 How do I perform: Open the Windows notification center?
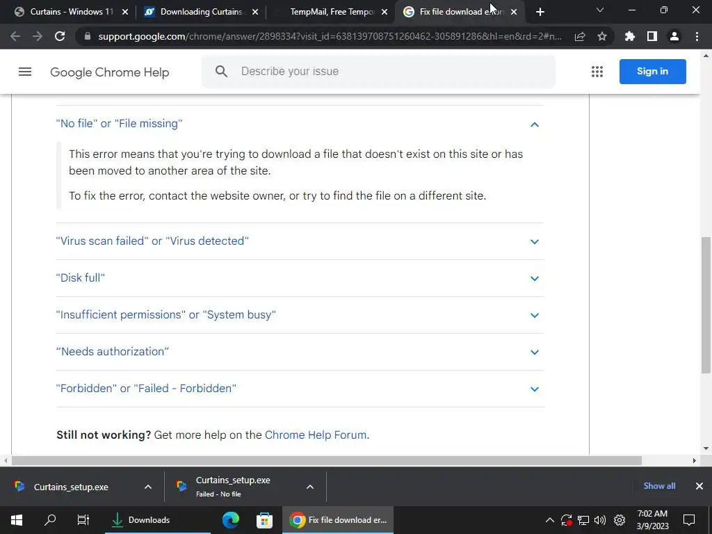[x=689, y=520]
